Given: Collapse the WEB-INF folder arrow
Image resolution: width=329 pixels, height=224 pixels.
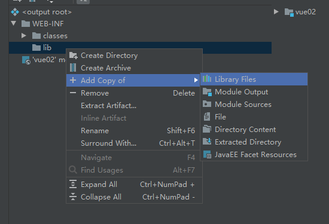Looking at the screenshot, I should (x=14, y=23).
